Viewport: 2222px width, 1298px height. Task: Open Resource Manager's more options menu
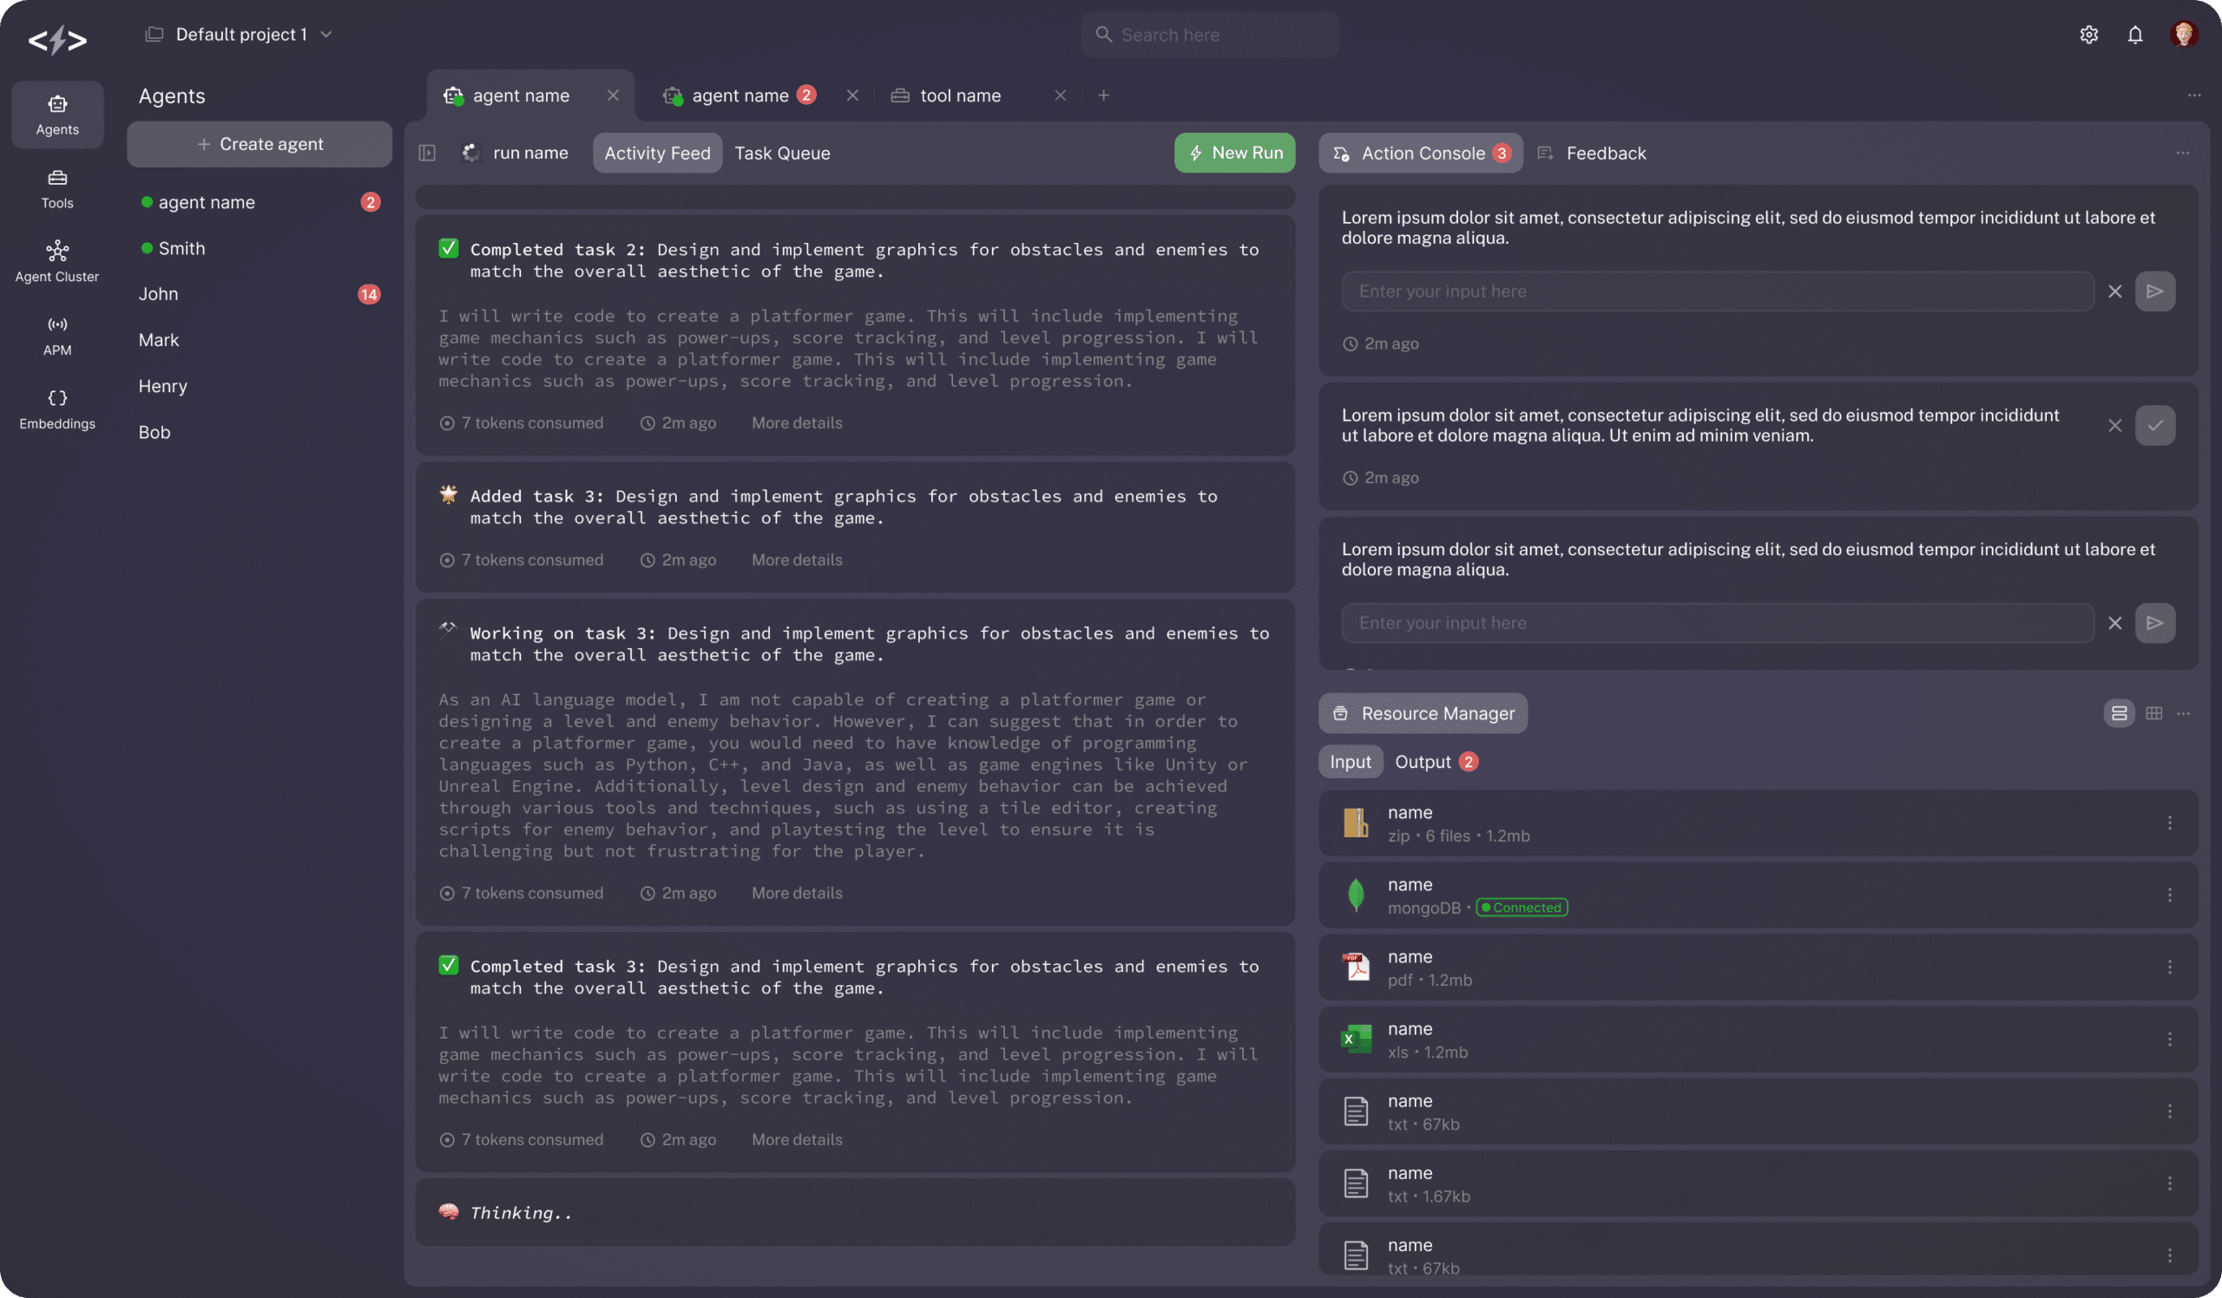[x=2183, y=713]
